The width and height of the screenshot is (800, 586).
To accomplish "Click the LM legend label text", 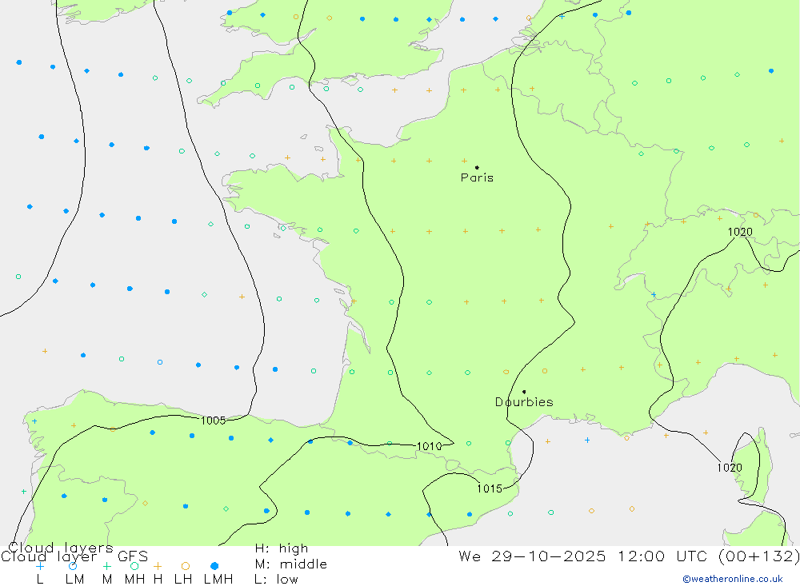I will tap(75, 580).
